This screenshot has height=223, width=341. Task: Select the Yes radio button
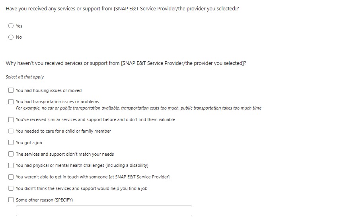click(11, 26)
